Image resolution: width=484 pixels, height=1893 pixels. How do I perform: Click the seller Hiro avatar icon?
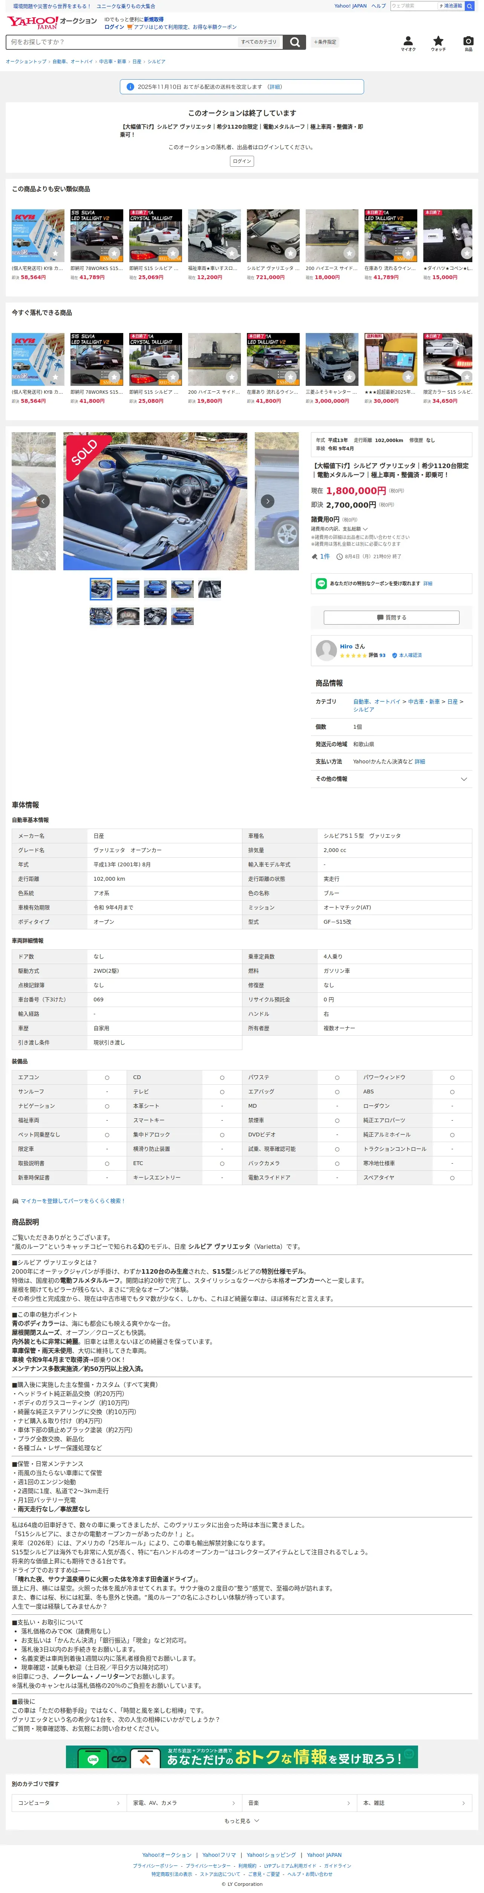(326, 650)
